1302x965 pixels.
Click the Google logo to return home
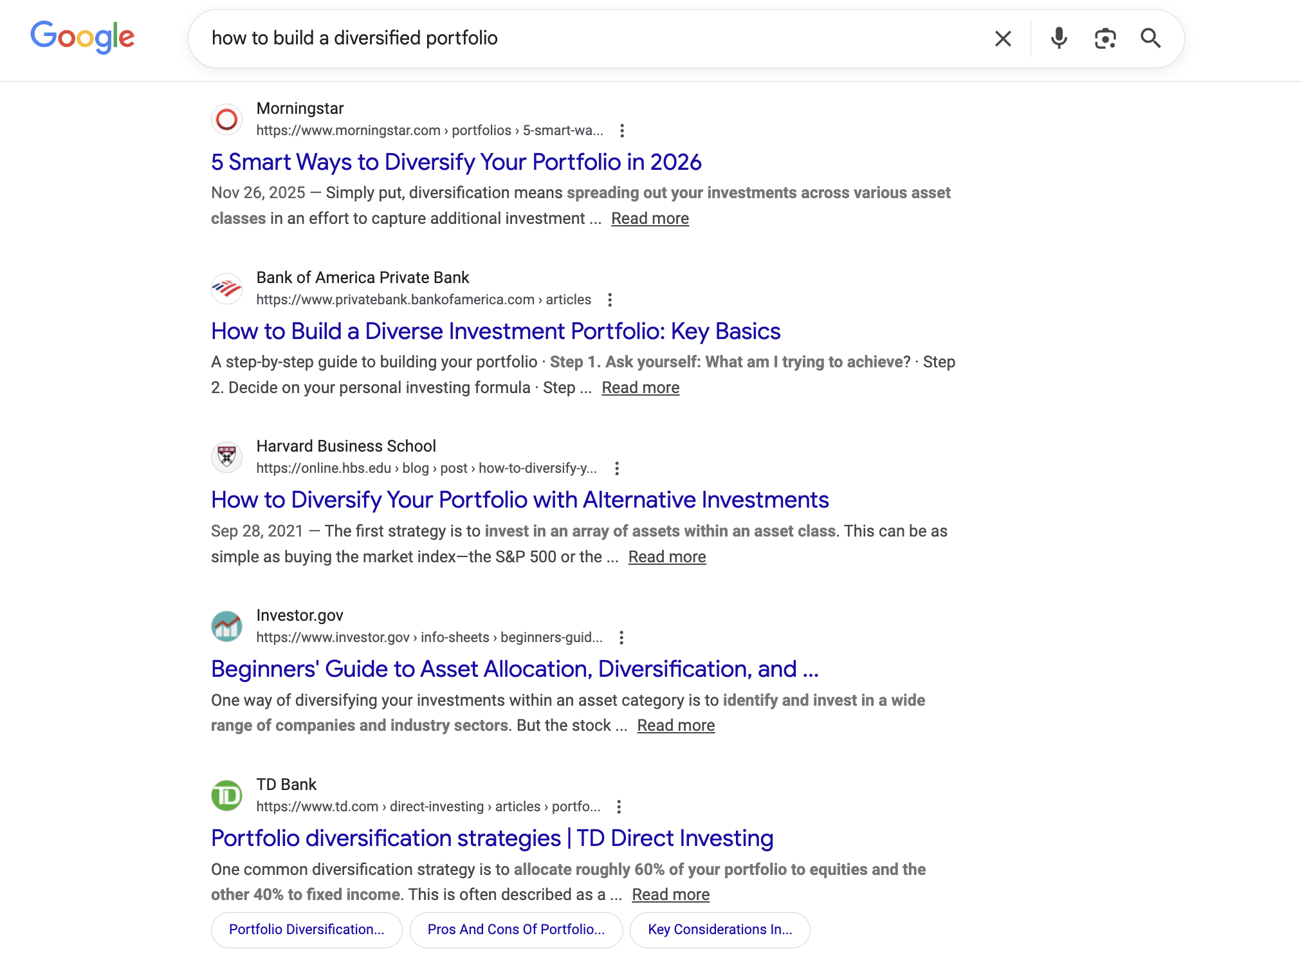click(82, 37)
